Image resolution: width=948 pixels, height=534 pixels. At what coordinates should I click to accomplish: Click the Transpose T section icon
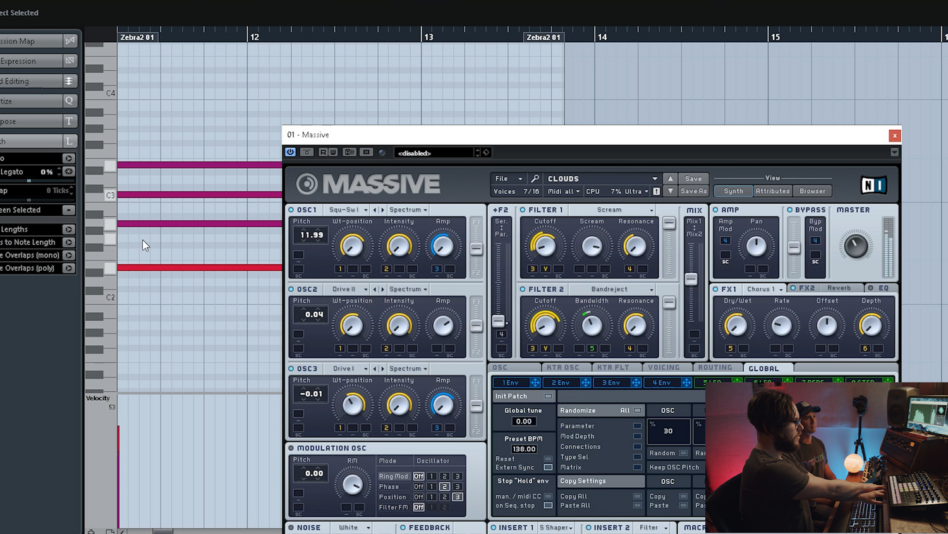(x=69, y=121)
